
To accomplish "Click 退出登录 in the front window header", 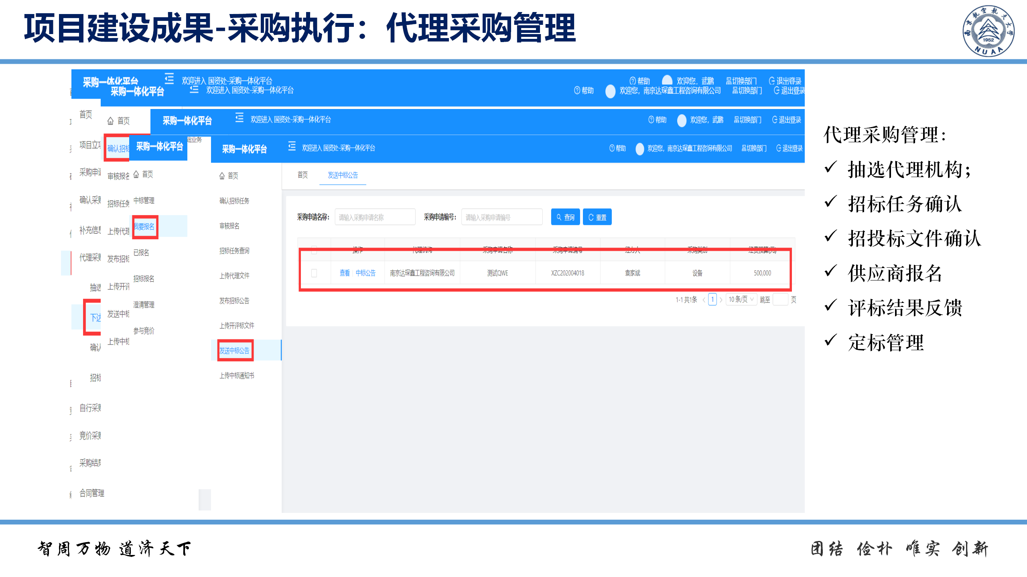I will click(x=790, y=148).
